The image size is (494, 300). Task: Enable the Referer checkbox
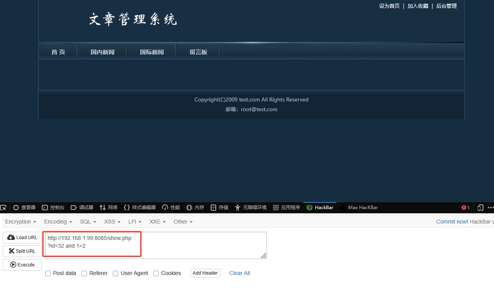(x=84, y=273)
